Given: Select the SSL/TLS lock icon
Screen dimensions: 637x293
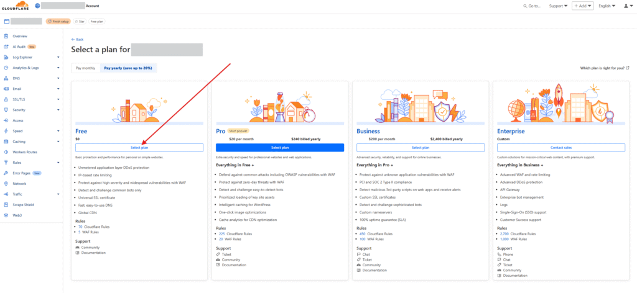Looking at the screenshot, I should [6, 99].
